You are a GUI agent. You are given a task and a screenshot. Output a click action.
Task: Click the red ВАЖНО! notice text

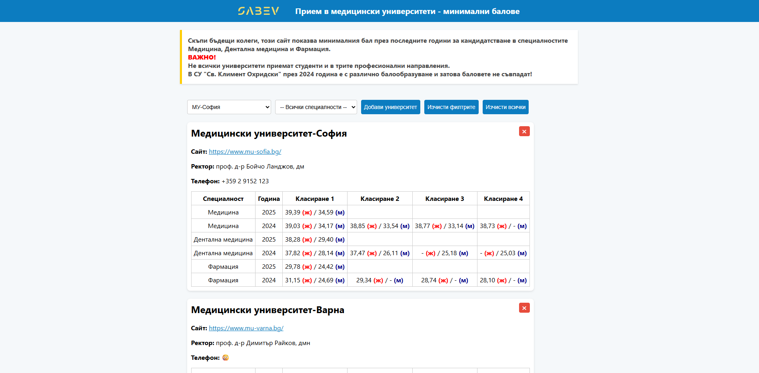coord(202,58)
